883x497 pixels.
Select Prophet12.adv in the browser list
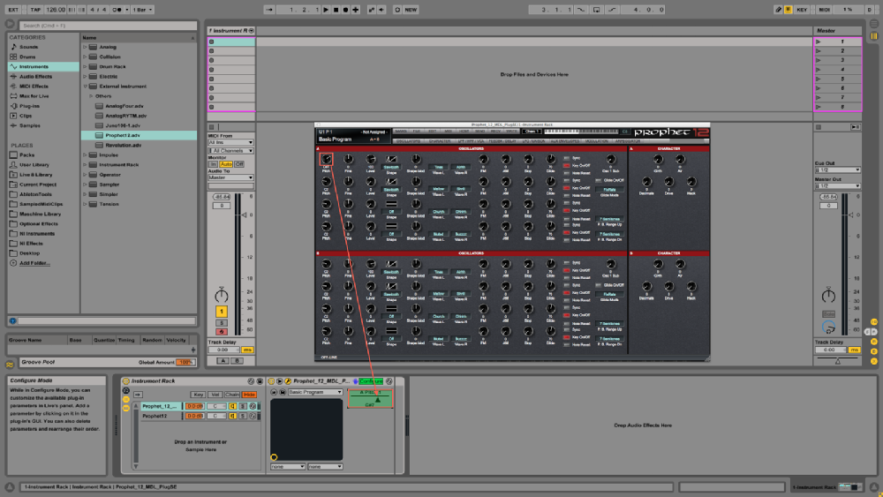click(122, 135)
